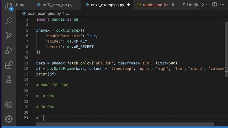Open the Search view in activity bar

9,21
